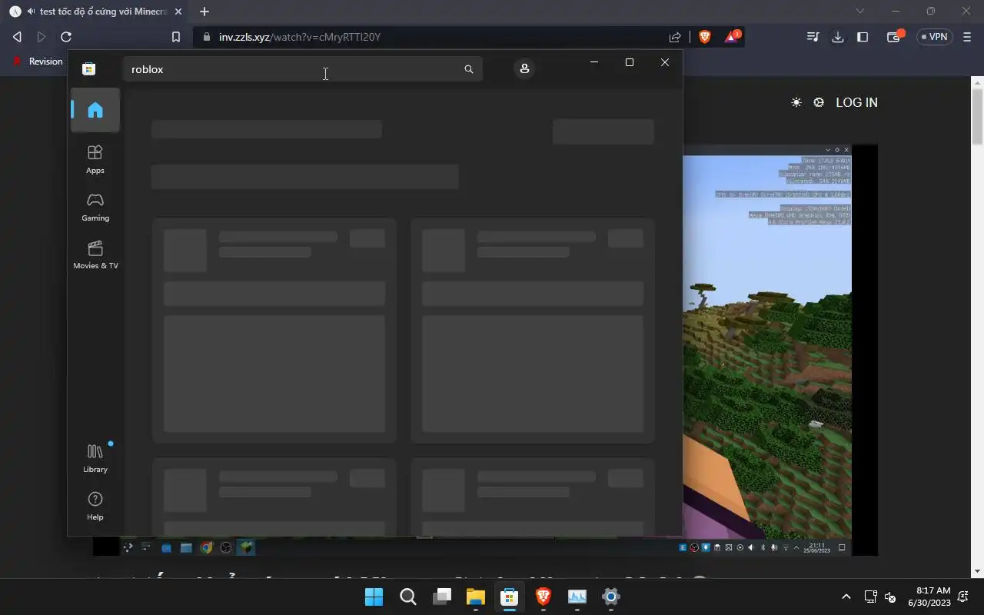Expand the tab search dropdown arrow

pyautogui.click(x=860, y=11)
